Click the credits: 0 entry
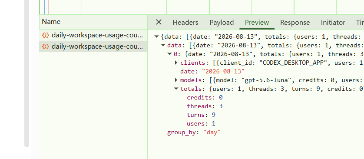Screen dimensions: 364x159 pos(205,97)
